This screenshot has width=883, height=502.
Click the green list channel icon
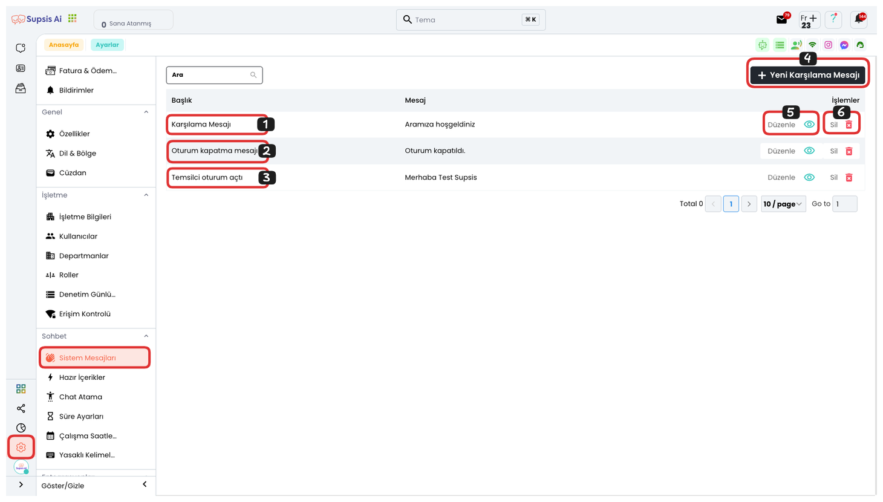780,45
